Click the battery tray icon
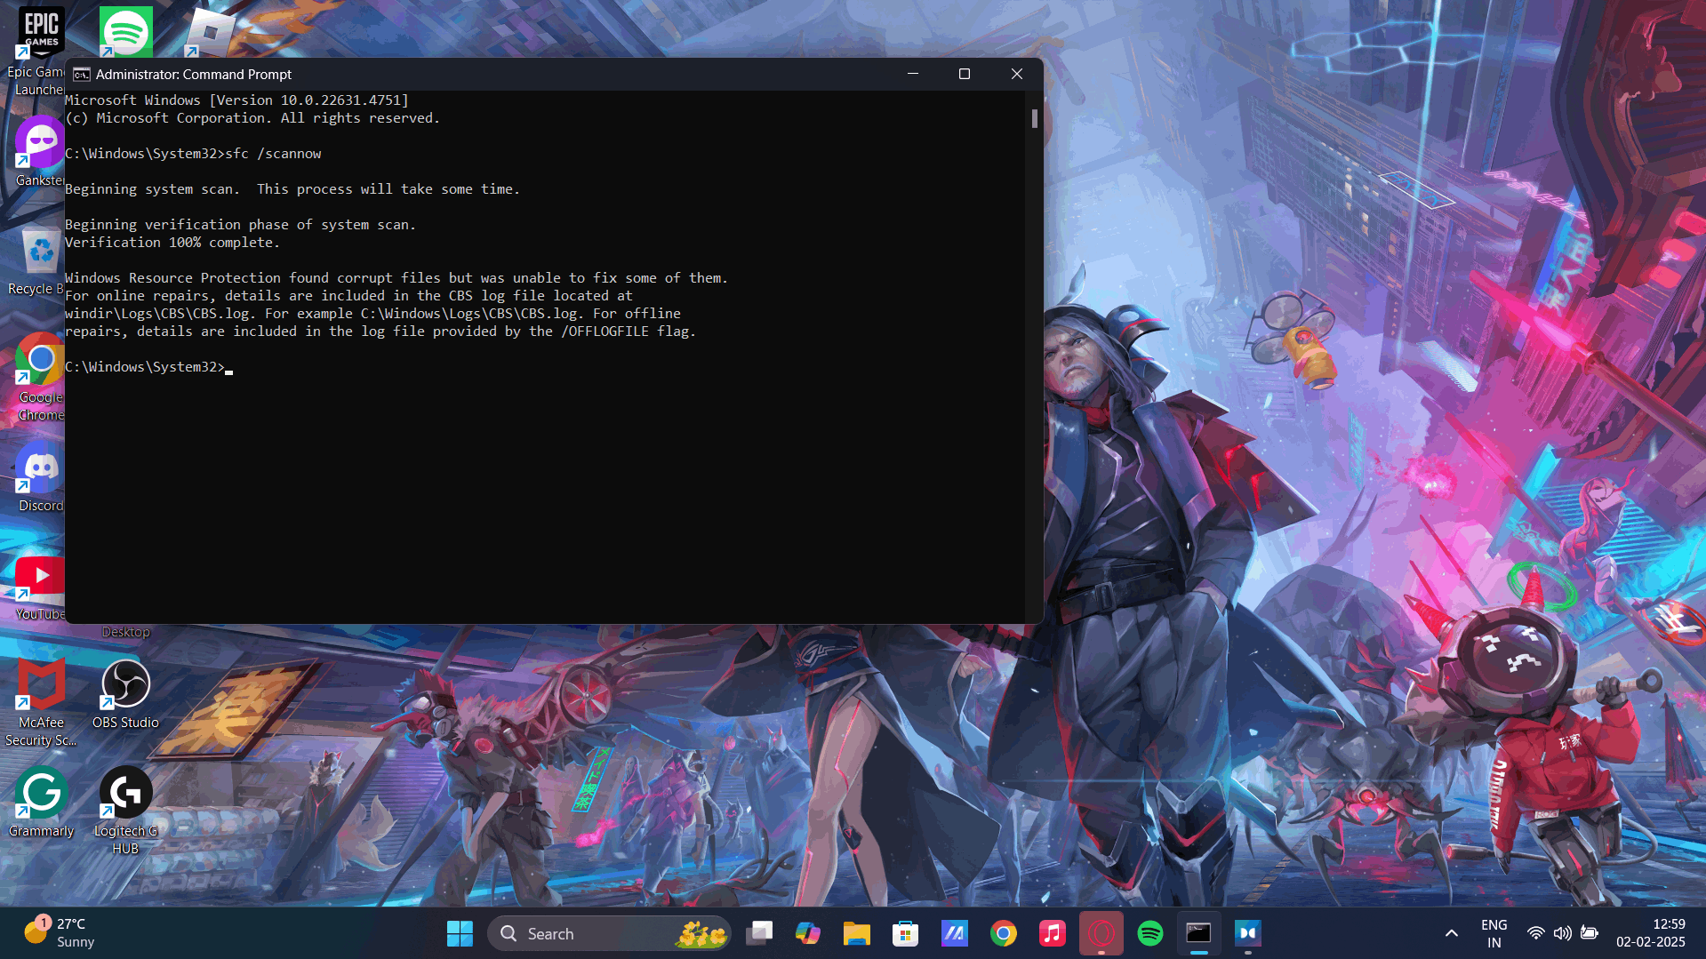This screenshot has width=1706, height=959. [1590, 933]
